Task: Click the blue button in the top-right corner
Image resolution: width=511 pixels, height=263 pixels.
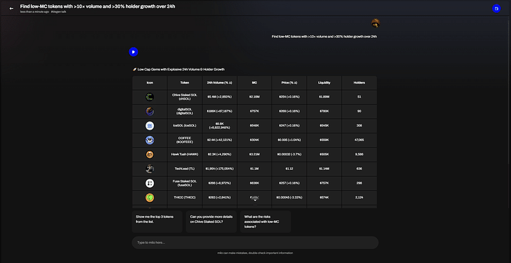Action: tap(496, 8)
